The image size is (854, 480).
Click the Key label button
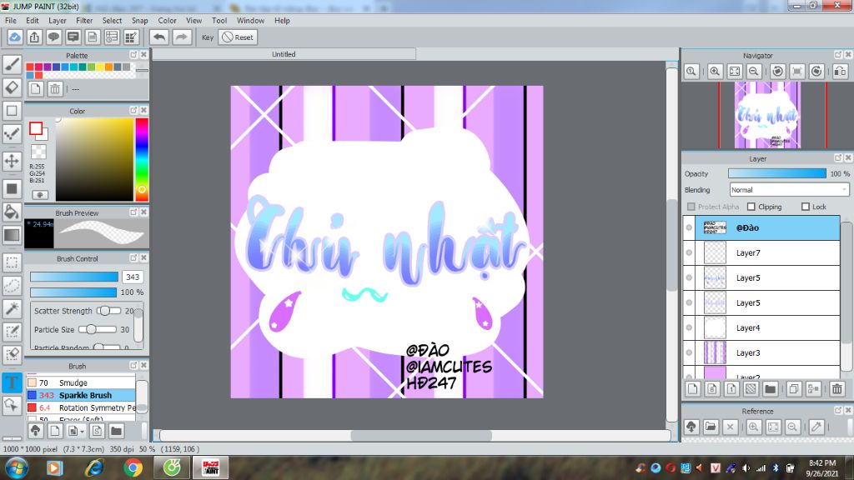pos(208,37)
